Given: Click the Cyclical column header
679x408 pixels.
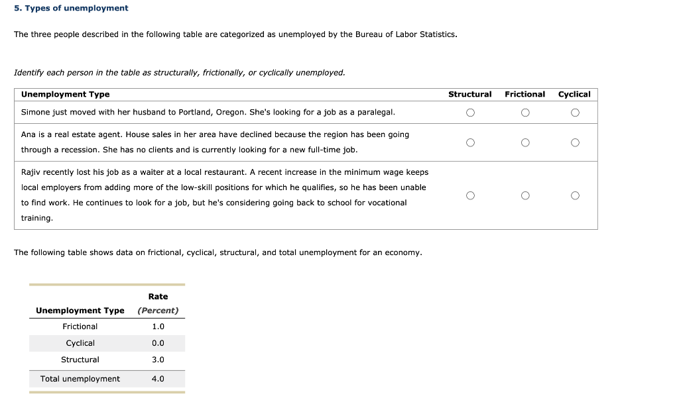Looking at the screenshot, I should click(x=574, y=94).
